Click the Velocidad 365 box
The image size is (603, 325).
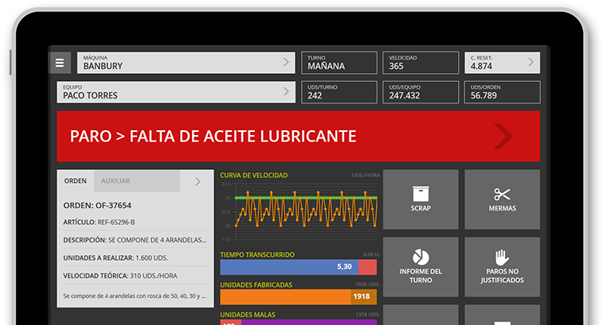(x=421, y=63)
